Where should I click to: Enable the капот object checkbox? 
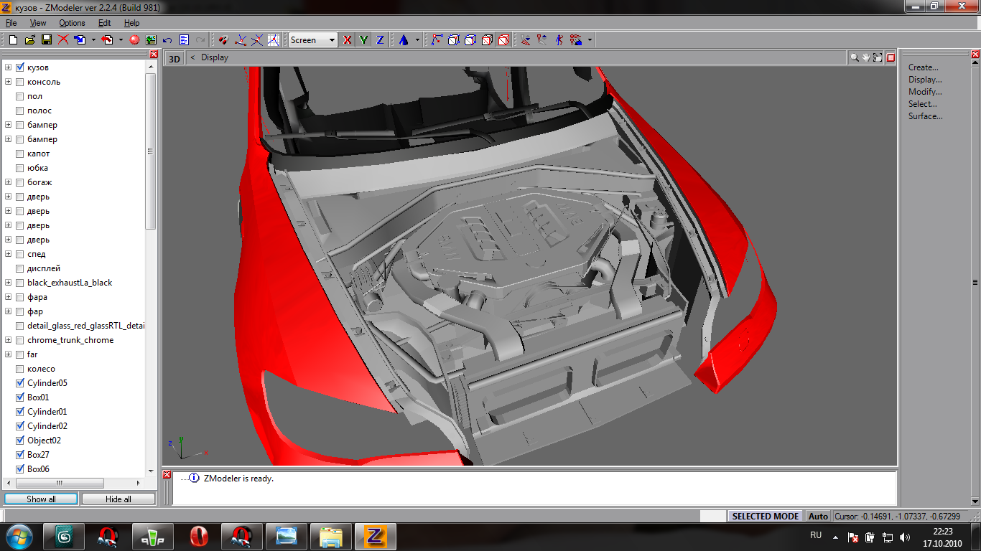(x=20, y=154)
